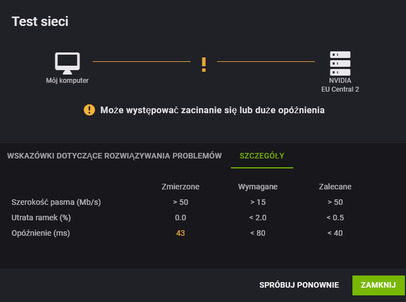Close the dialog with Zamknij button

point(378,285)
